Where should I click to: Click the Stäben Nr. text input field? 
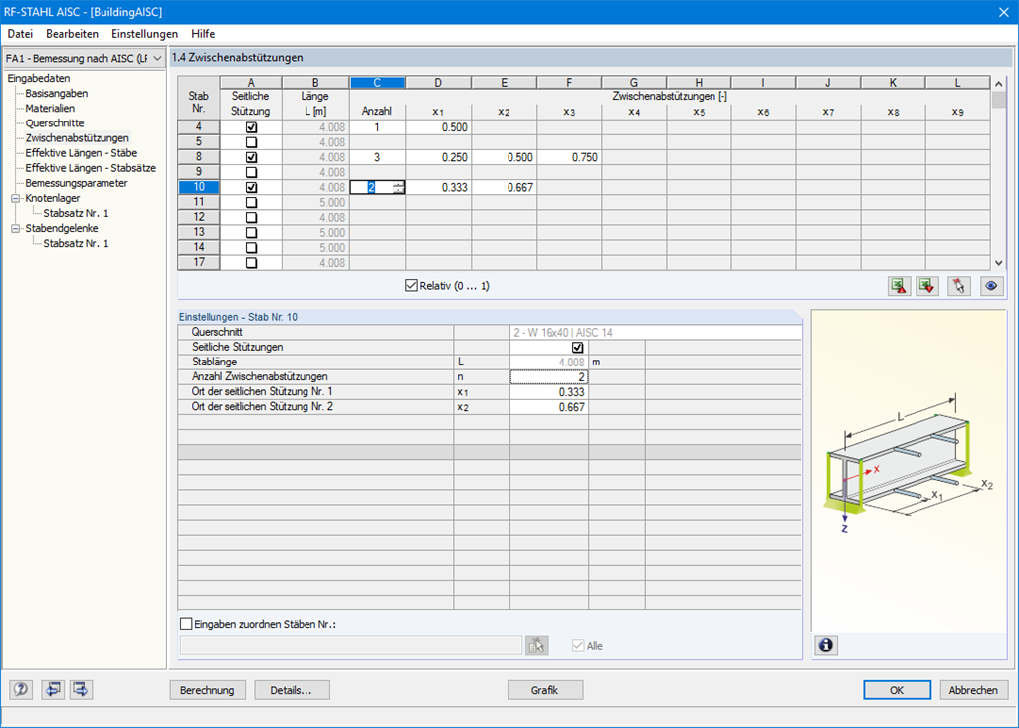point(351,645)
